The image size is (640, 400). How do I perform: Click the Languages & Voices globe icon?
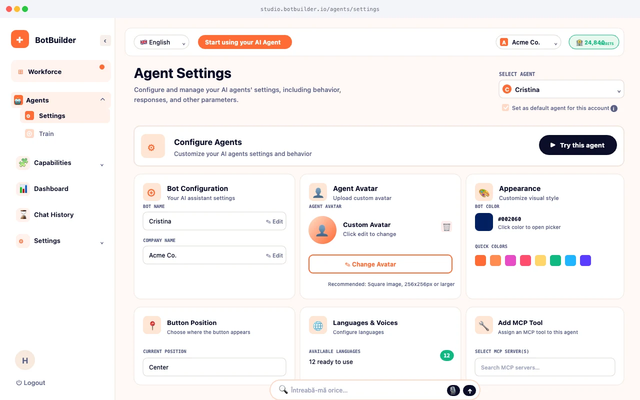(x=318, y=326)
